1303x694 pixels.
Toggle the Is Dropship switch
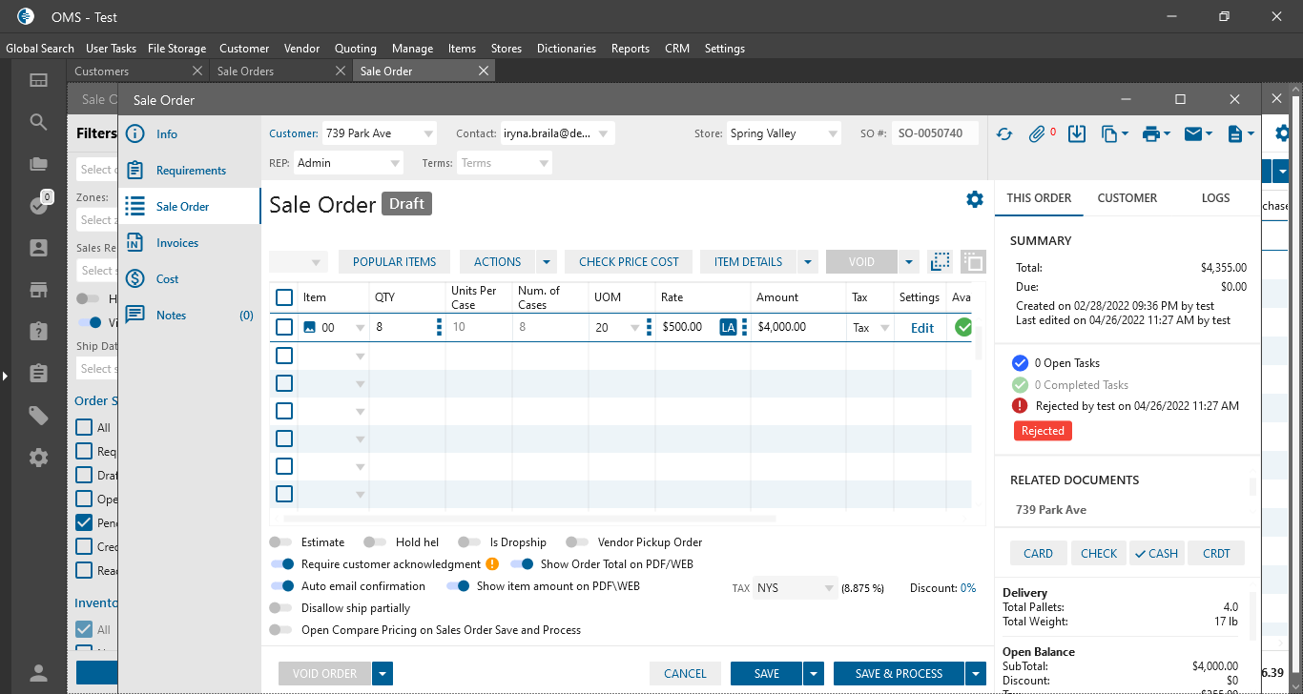pyautogui.click(x=469, y=542)
